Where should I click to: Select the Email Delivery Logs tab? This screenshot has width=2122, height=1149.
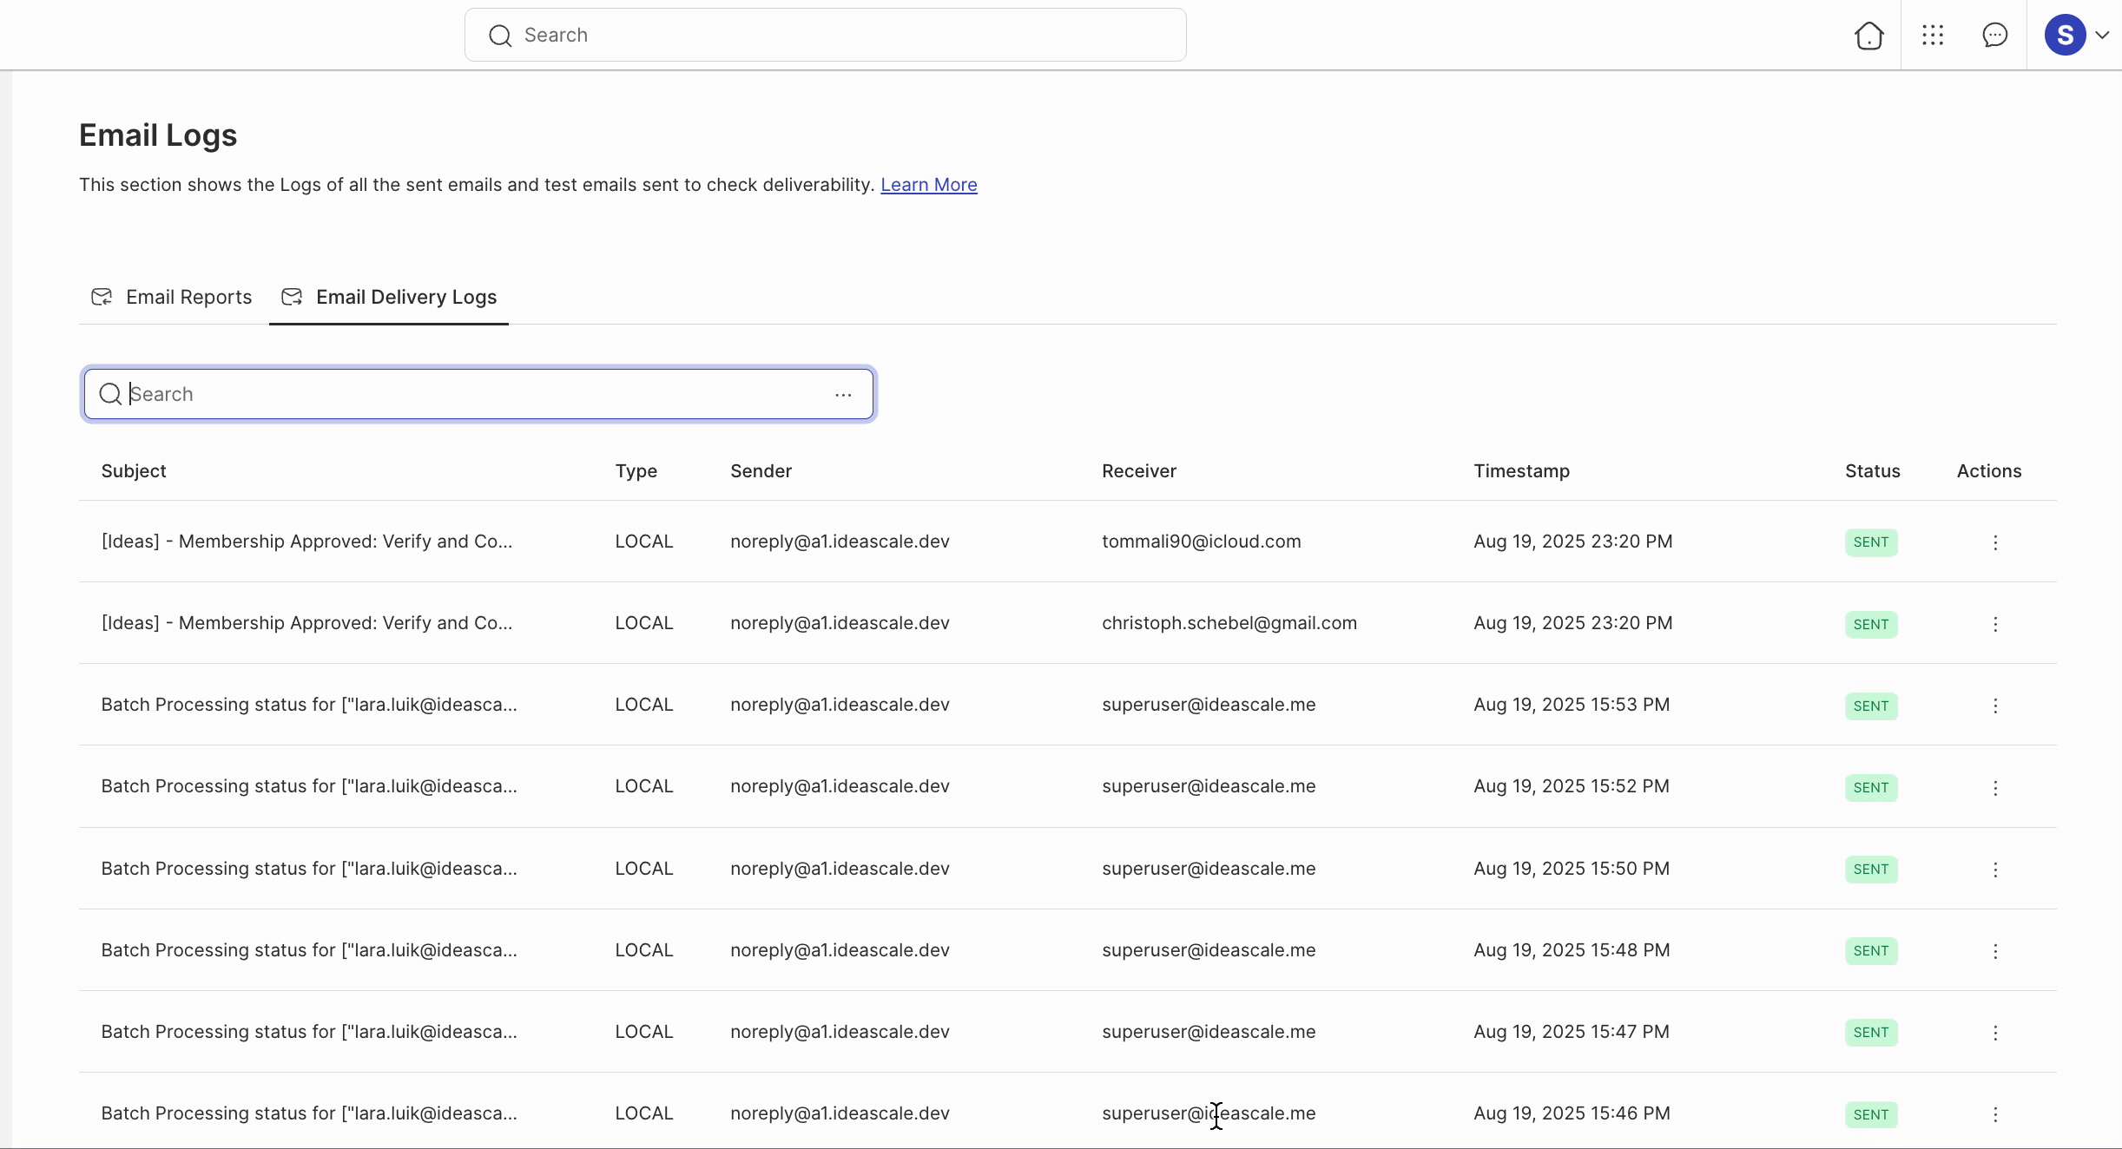(x=389, y=298)
